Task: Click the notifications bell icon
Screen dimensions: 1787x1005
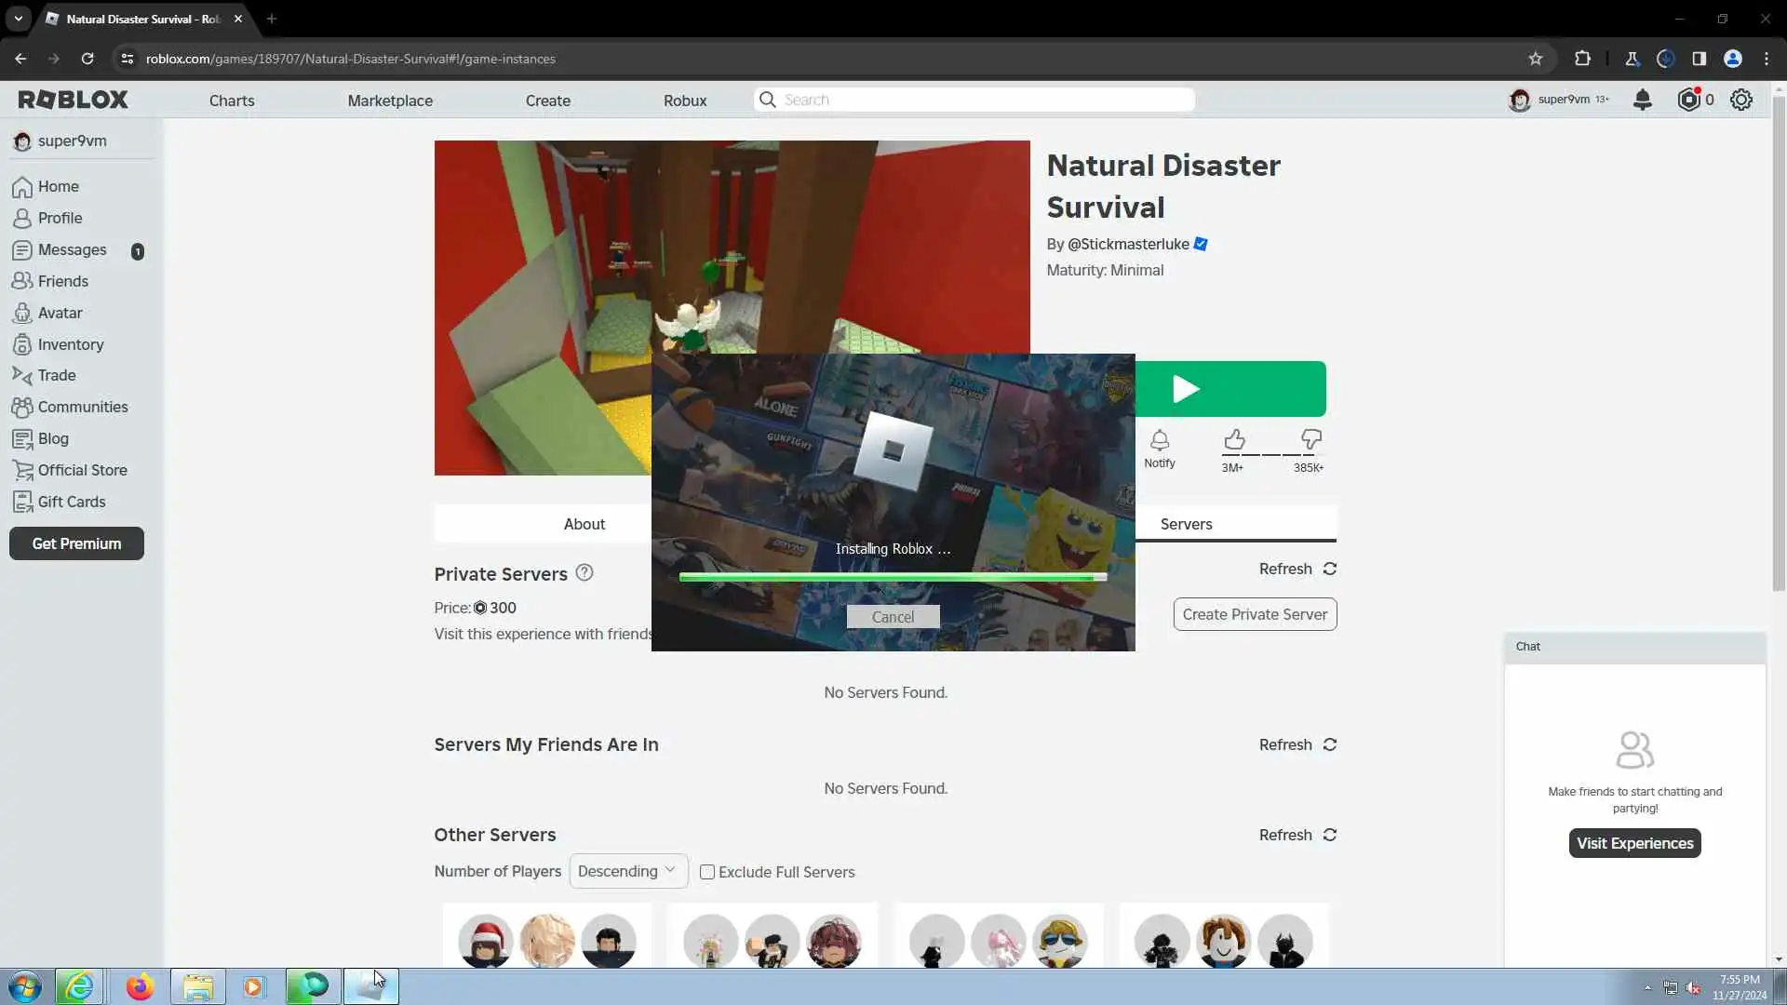Action: [1642, 100]
